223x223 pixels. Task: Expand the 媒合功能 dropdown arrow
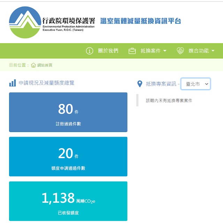(x=213, y=51)
